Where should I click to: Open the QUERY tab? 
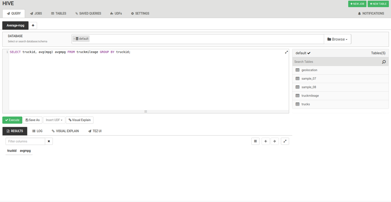point(14,13)
